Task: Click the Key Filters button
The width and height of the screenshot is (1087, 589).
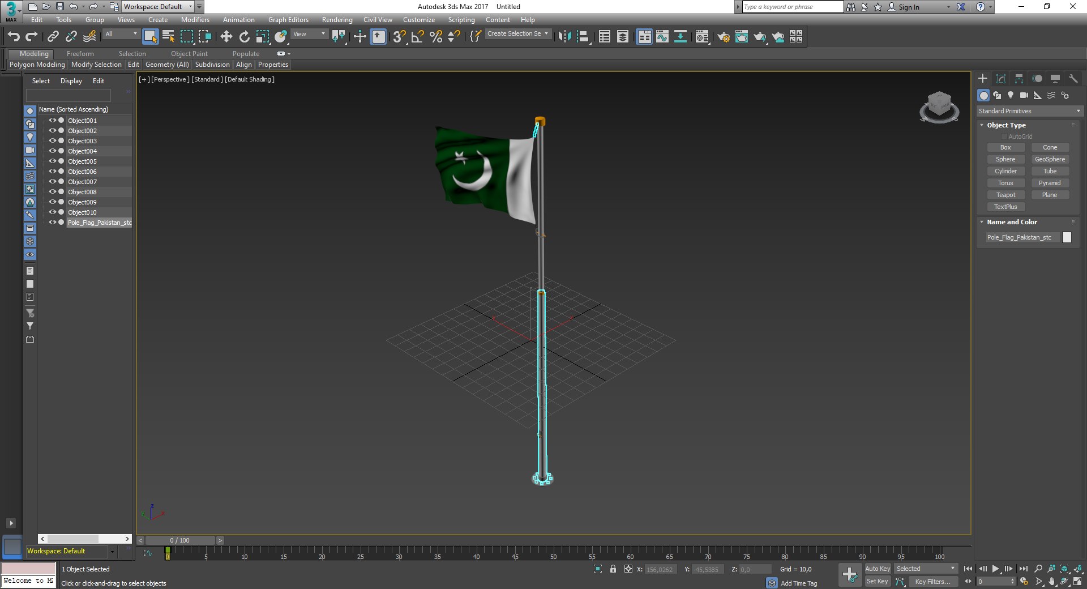Action: click(x=932, y=582)
